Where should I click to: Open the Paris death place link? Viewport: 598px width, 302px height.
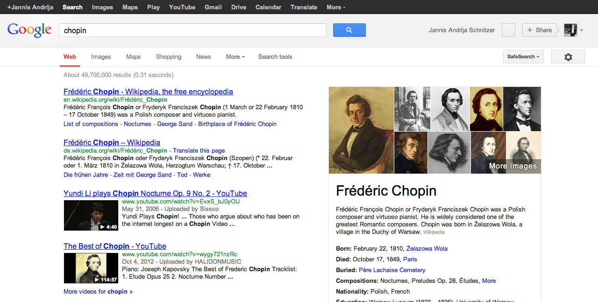[x=410, y=260]
